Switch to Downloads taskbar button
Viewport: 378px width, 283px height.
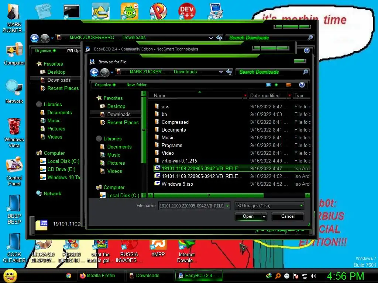pos(150,276)
